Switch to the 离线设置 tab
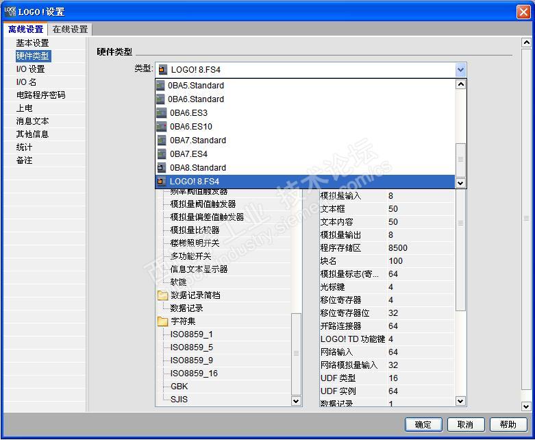The height and width of the screenshot is (440, 535). [x=25, y=29]
